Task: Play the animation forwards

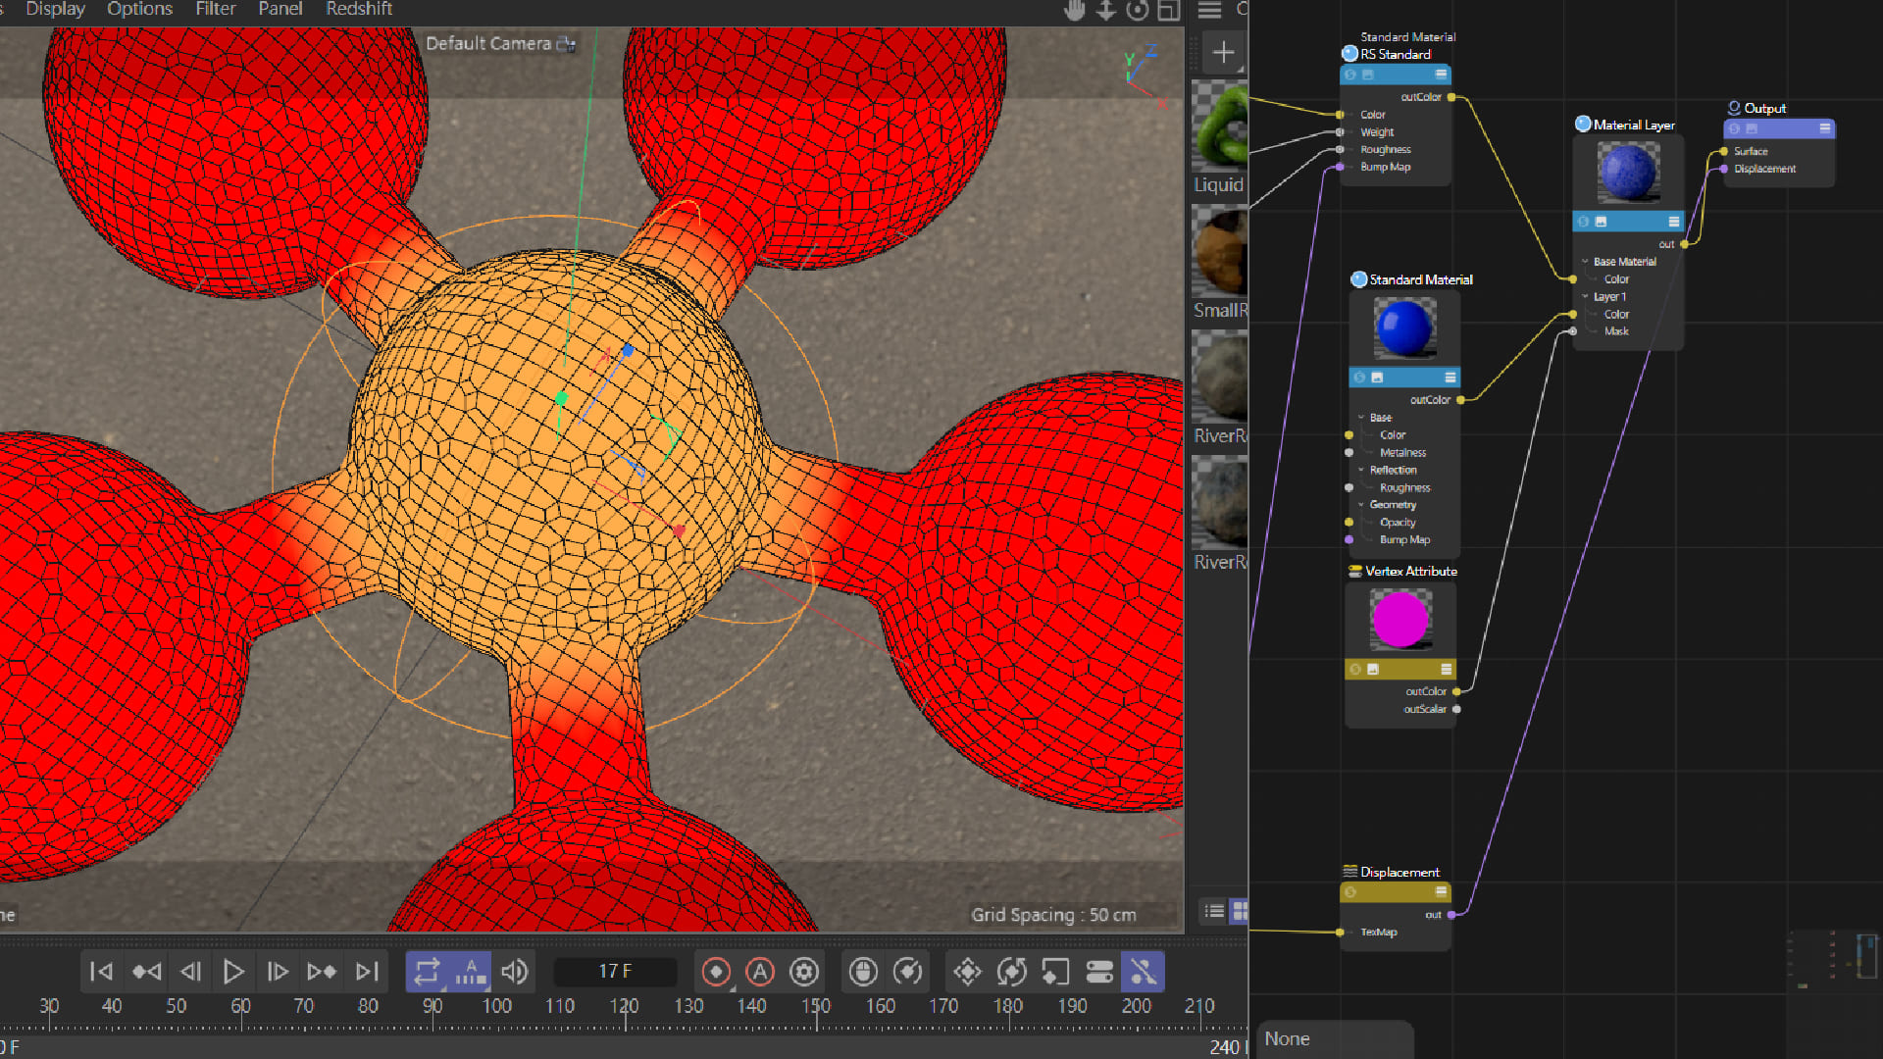Action: [x=233, y=972]
